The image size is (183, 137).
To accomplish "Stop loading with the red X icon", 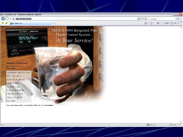I will (146, 19).
